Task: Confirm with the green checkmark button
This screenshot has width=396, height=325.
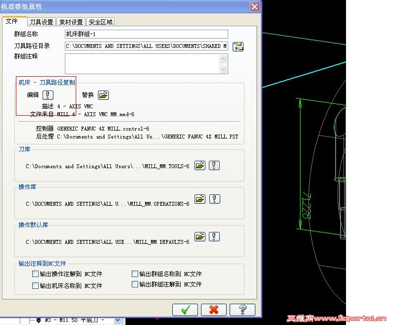Action: [185, 310]
